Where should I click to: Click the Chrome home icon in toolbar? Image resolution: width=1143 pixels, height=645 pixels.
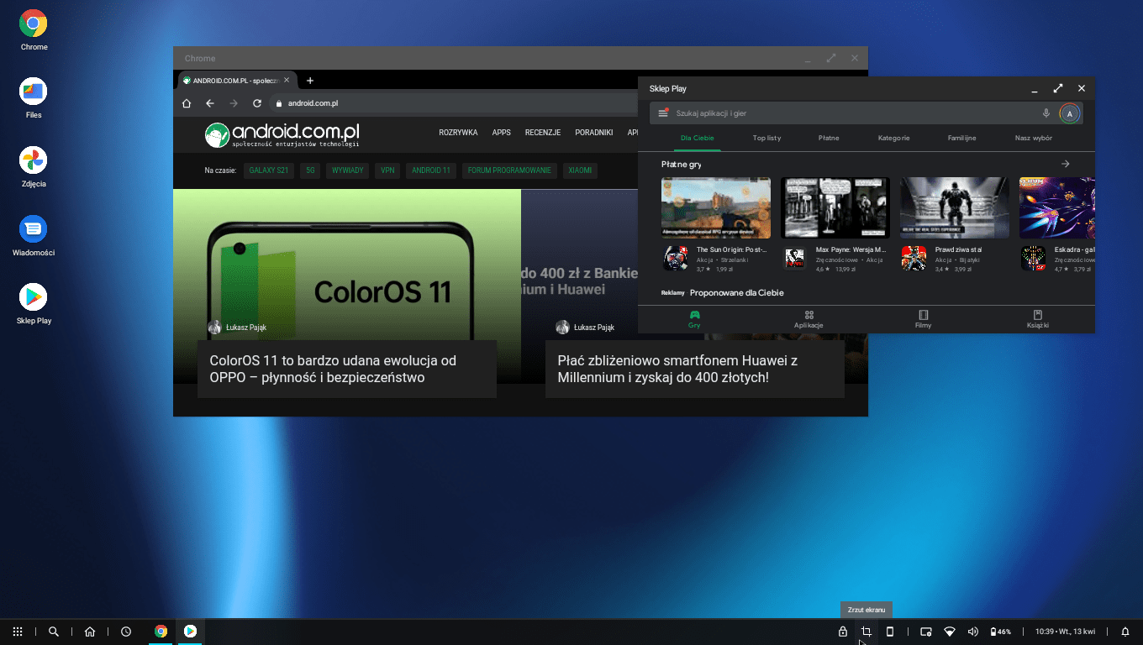[187, 103]
